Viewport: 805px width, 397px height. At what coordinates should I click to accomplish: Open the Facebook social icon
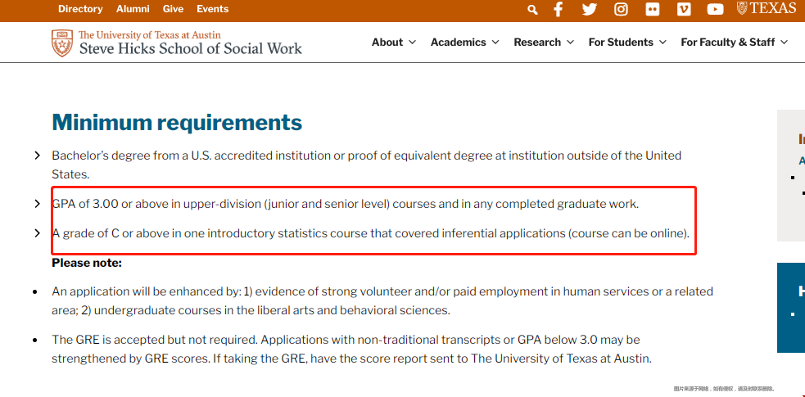click(559, 9)
